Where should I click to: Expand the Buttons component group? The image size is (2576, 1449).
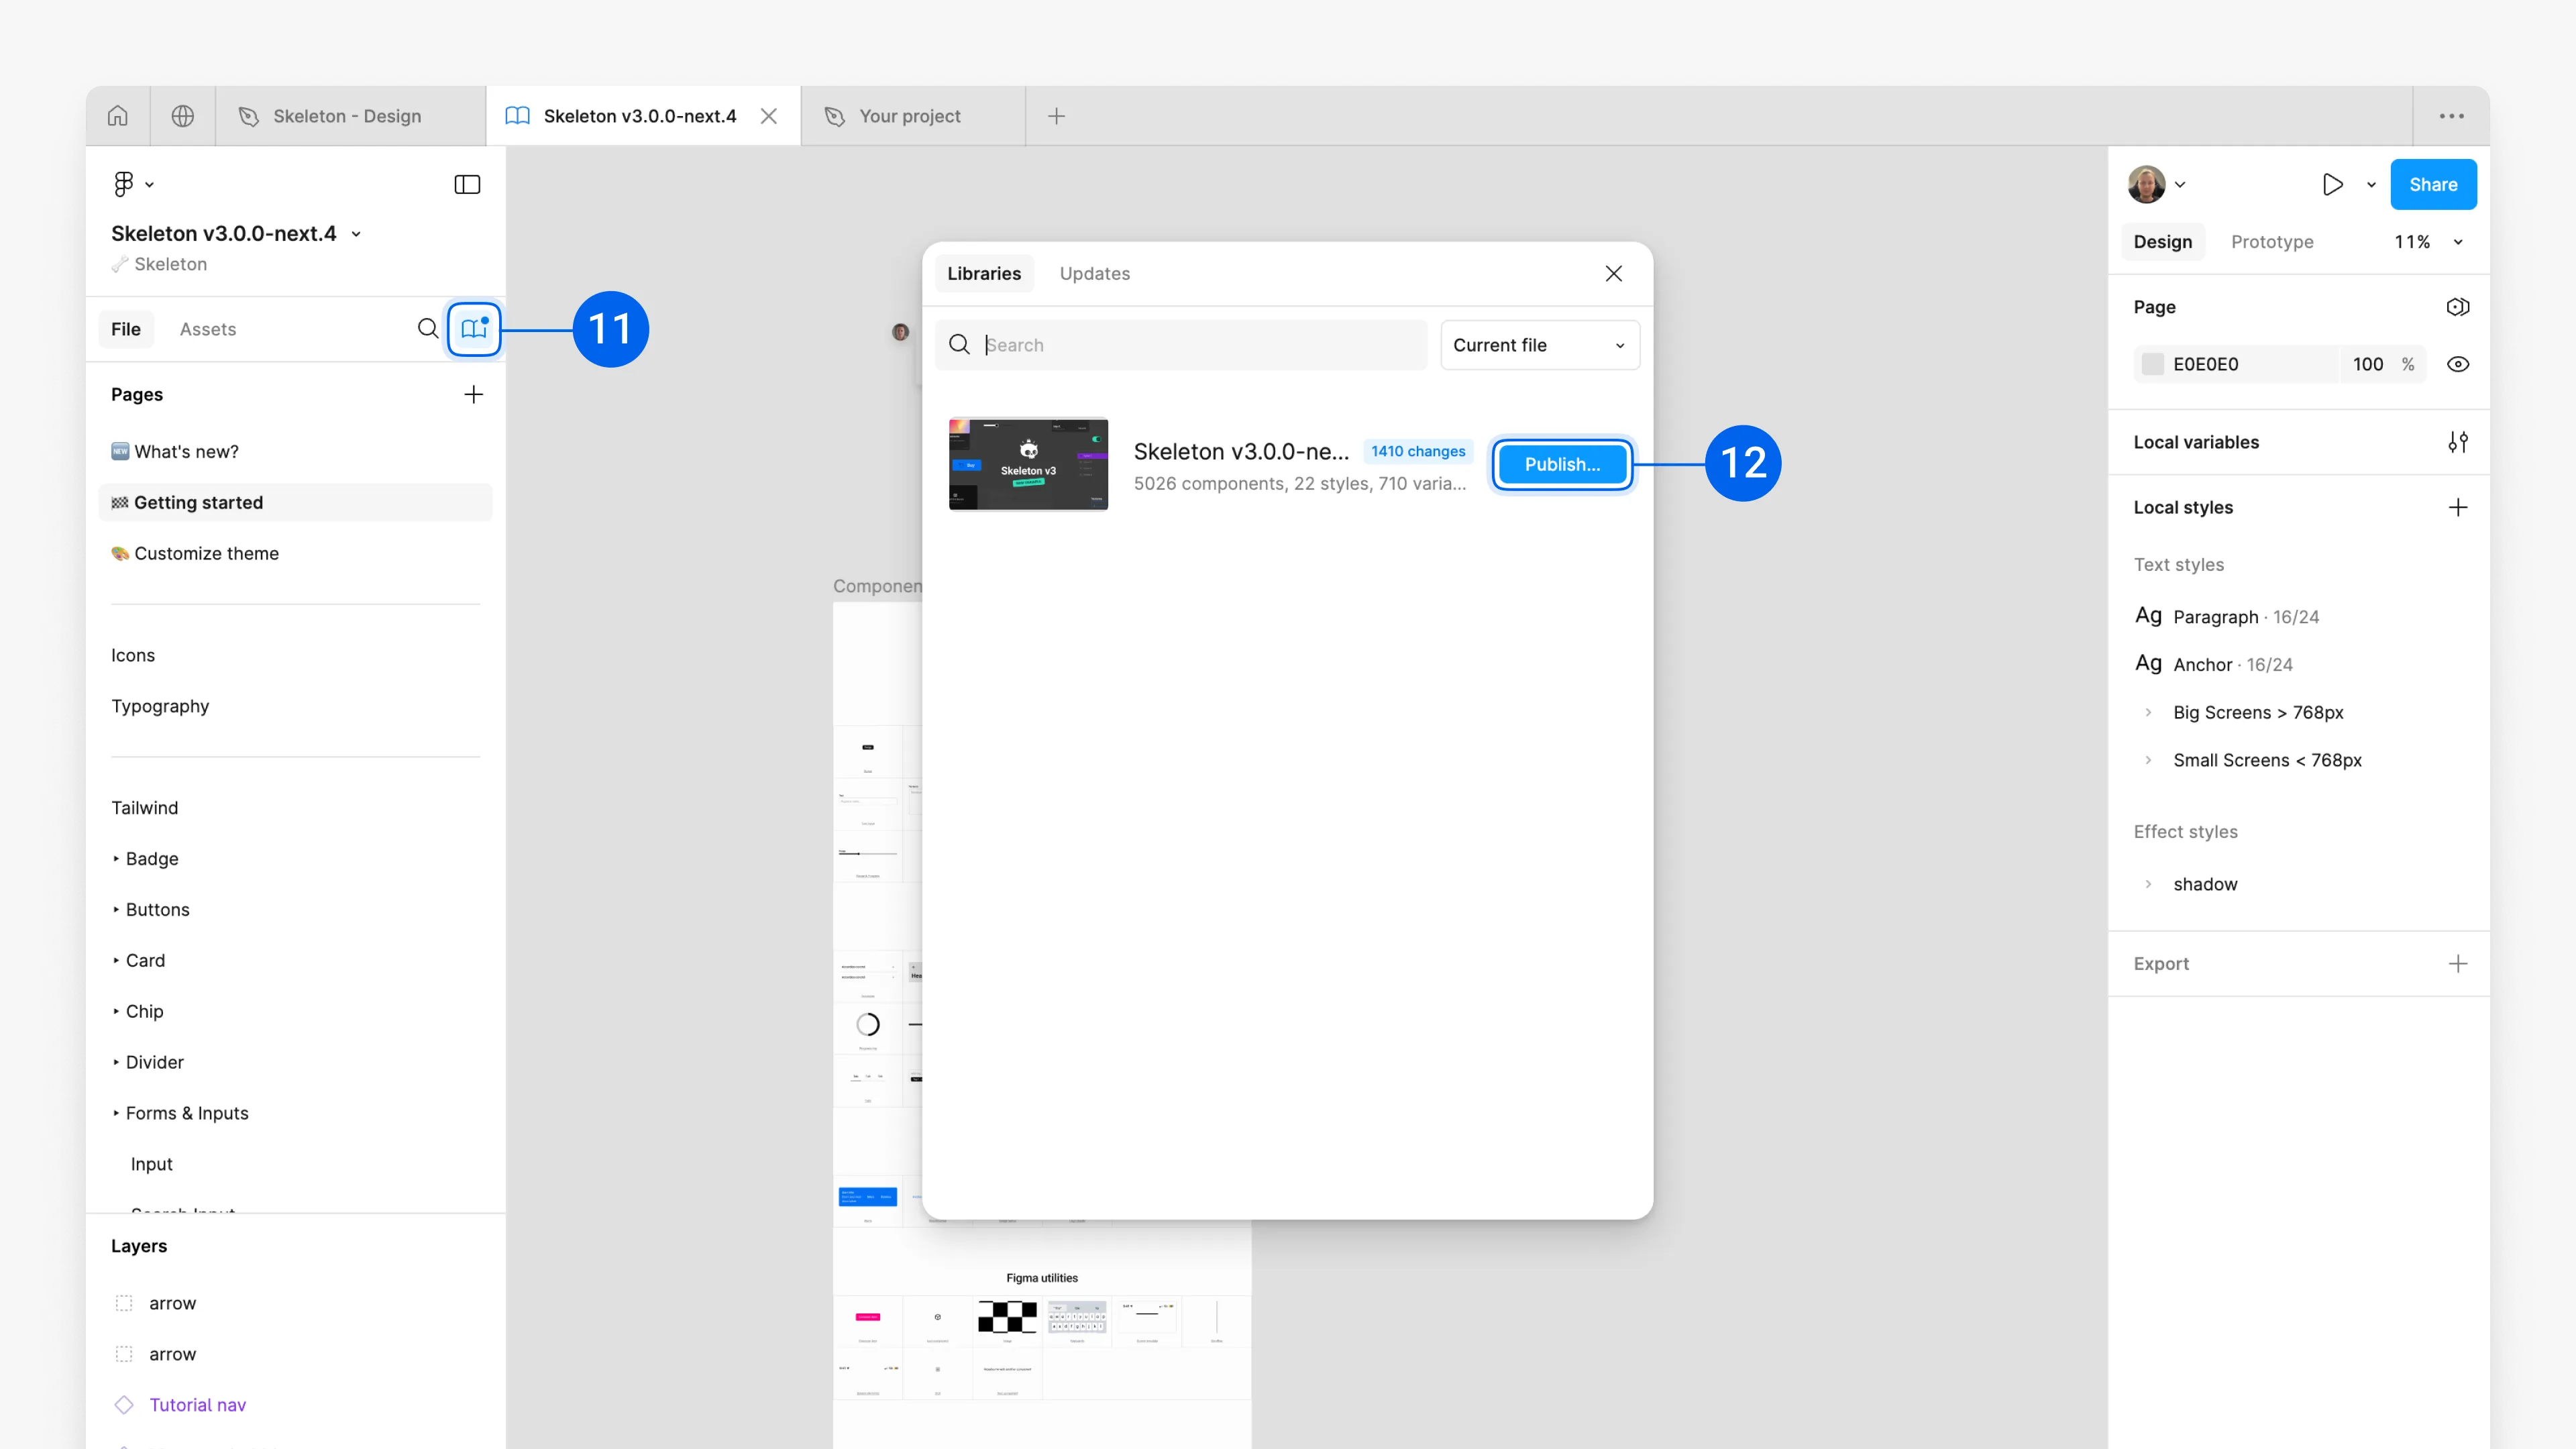point(157,909)
